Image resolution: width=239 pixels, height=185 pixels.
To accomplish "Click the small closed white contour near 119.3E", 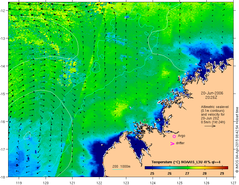I will [27, 135].
